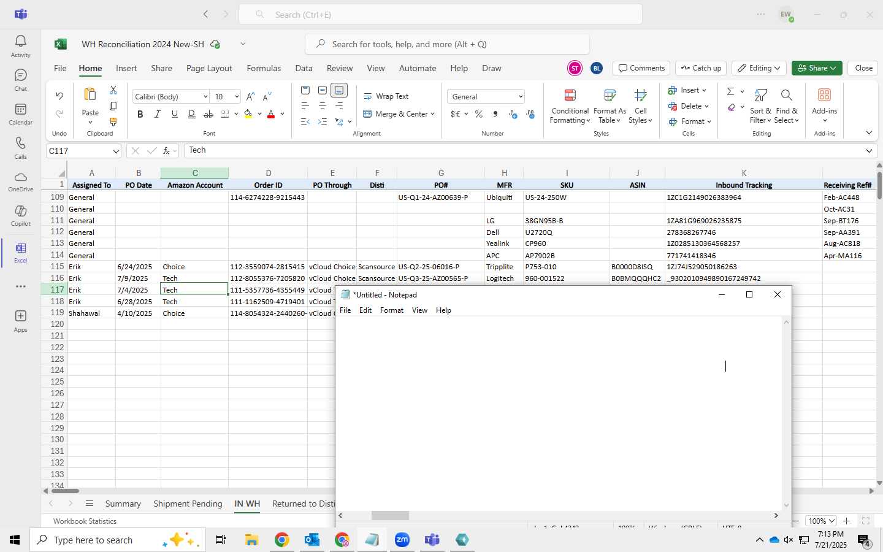Image resolution: width=883 pixels, height=552 pixels.
Task: Click the Find & Select magnifier icon
Action: coord(786,96)
